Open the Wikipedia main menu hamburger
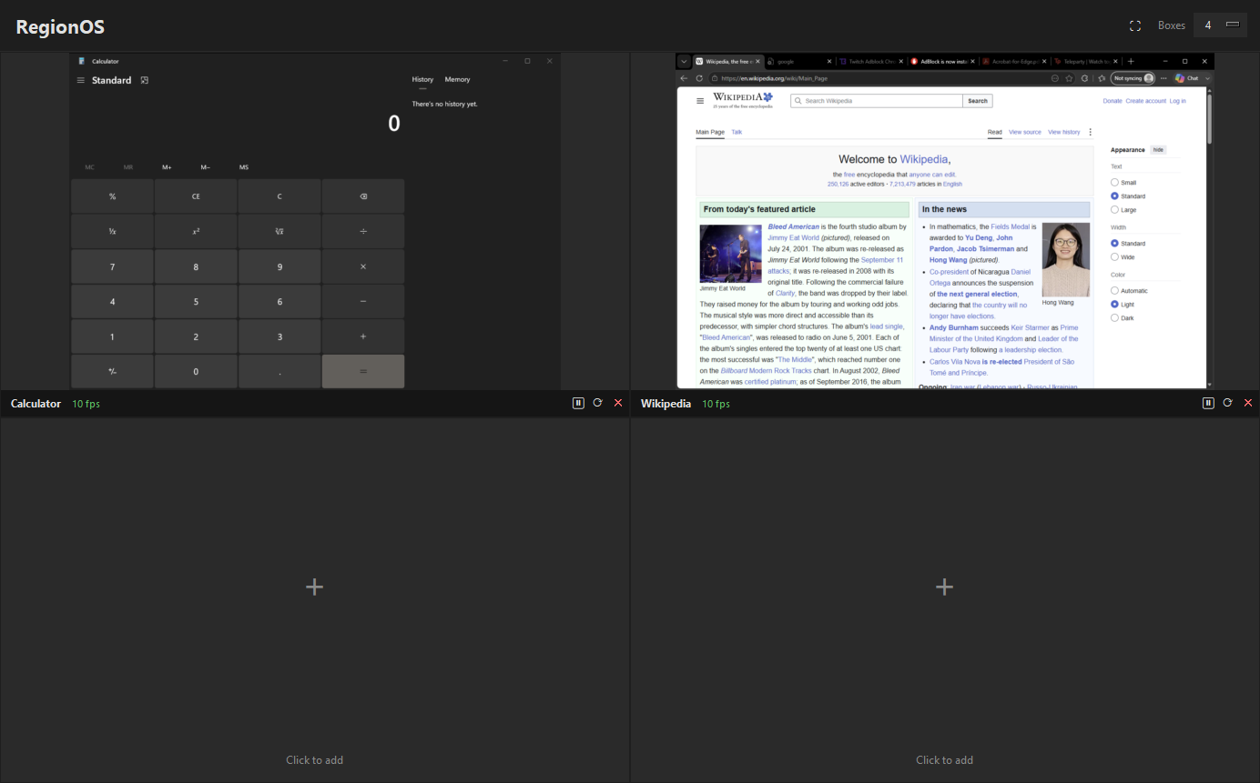Screen dimensions: 1260x783 (x=700, y=101)
